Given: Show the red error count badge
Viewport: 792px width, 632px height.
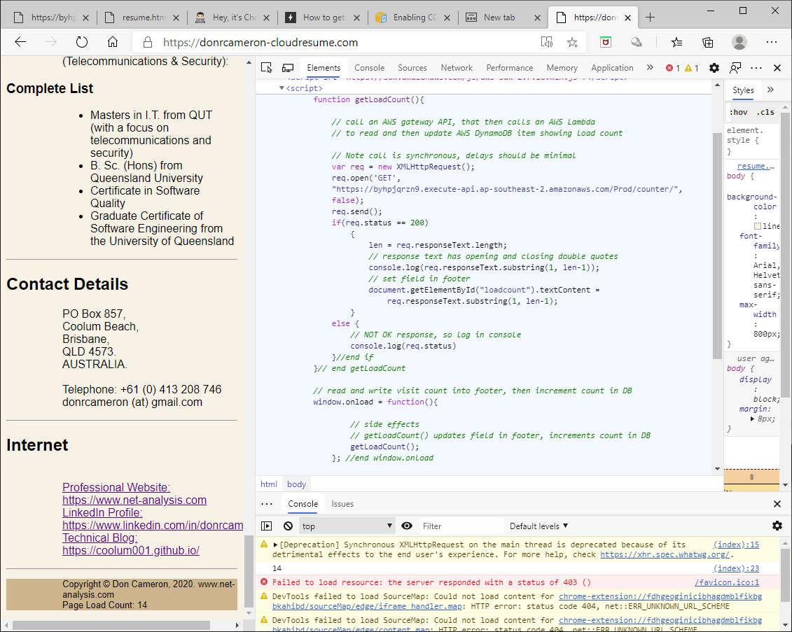Looking at the screenshot, I should (672, 68).
